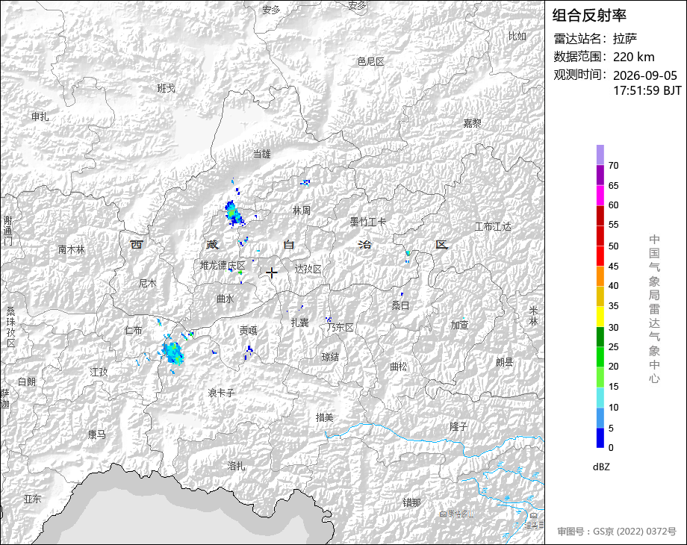Click the 隆子 place label
Screen dimensions: 687x545
click(458, 426)
